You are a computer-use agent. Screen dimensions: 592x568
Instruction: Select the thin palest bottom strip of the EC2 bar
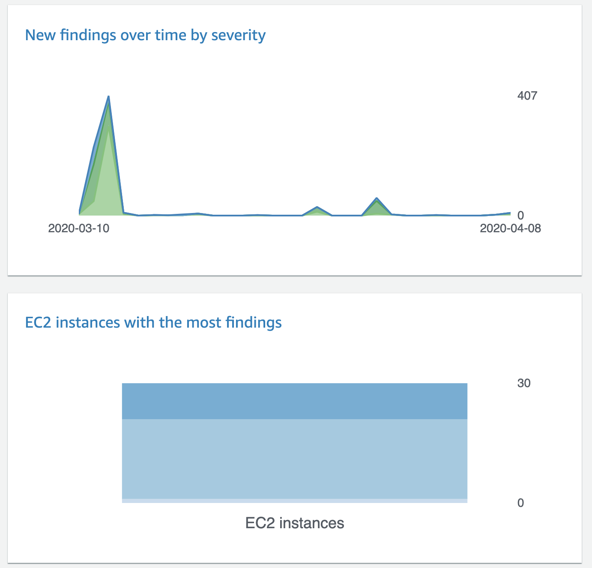point(295,501)
